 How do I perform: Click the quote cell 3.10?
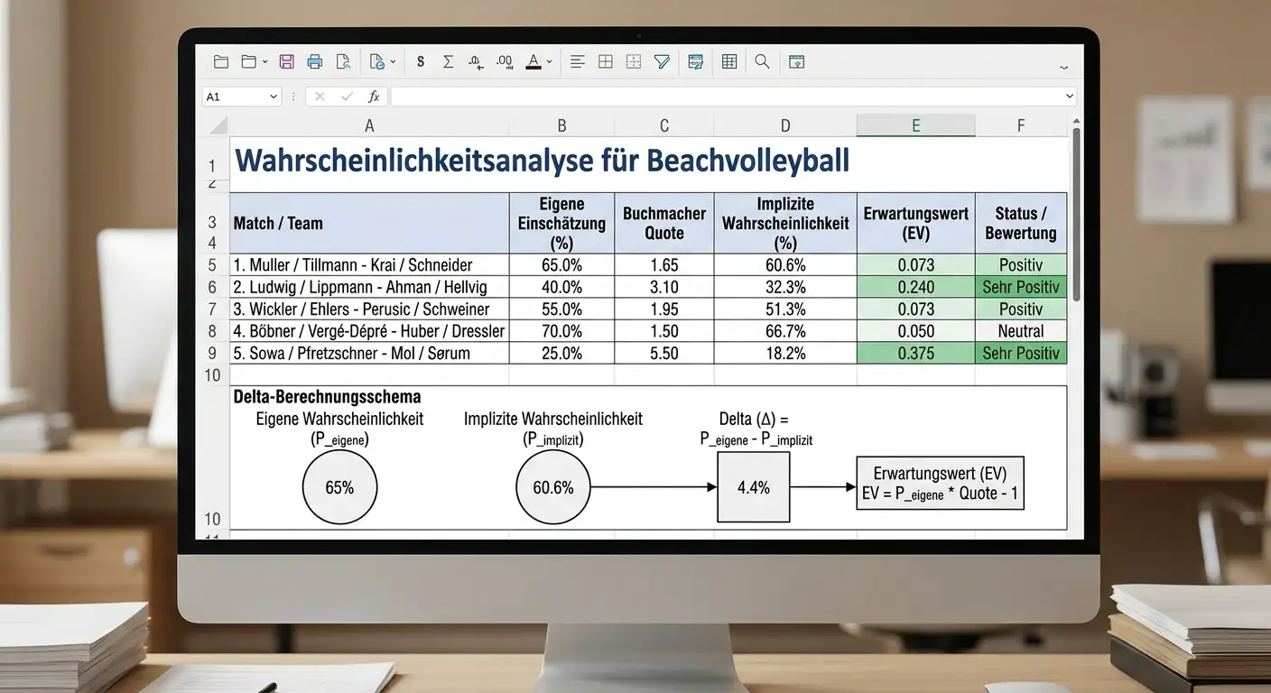click(664, 287)
